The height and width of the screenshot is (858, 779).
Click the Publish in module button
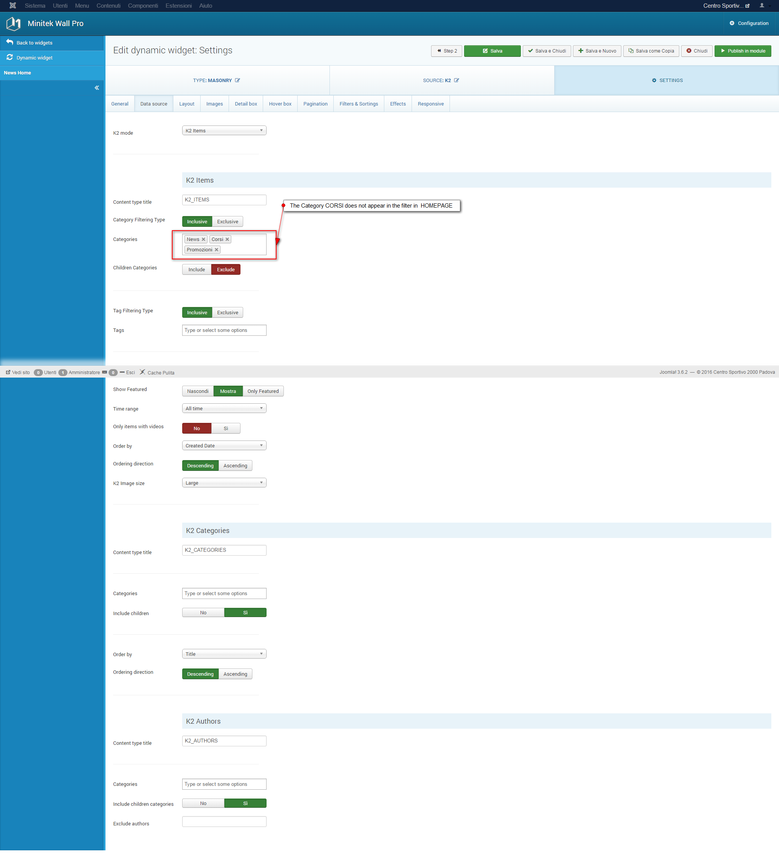(743, 51)
